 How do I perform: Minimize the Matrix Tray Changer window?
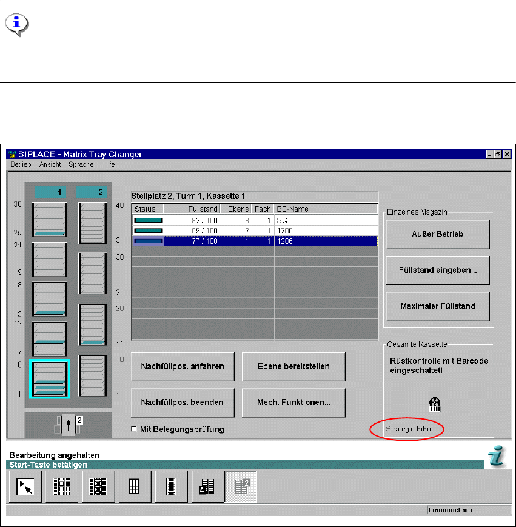pos(490,154)
